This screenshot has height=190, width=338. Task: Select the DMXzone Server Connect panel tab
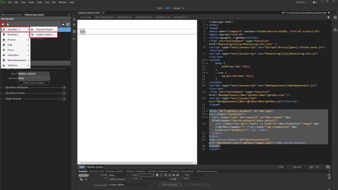11,15
